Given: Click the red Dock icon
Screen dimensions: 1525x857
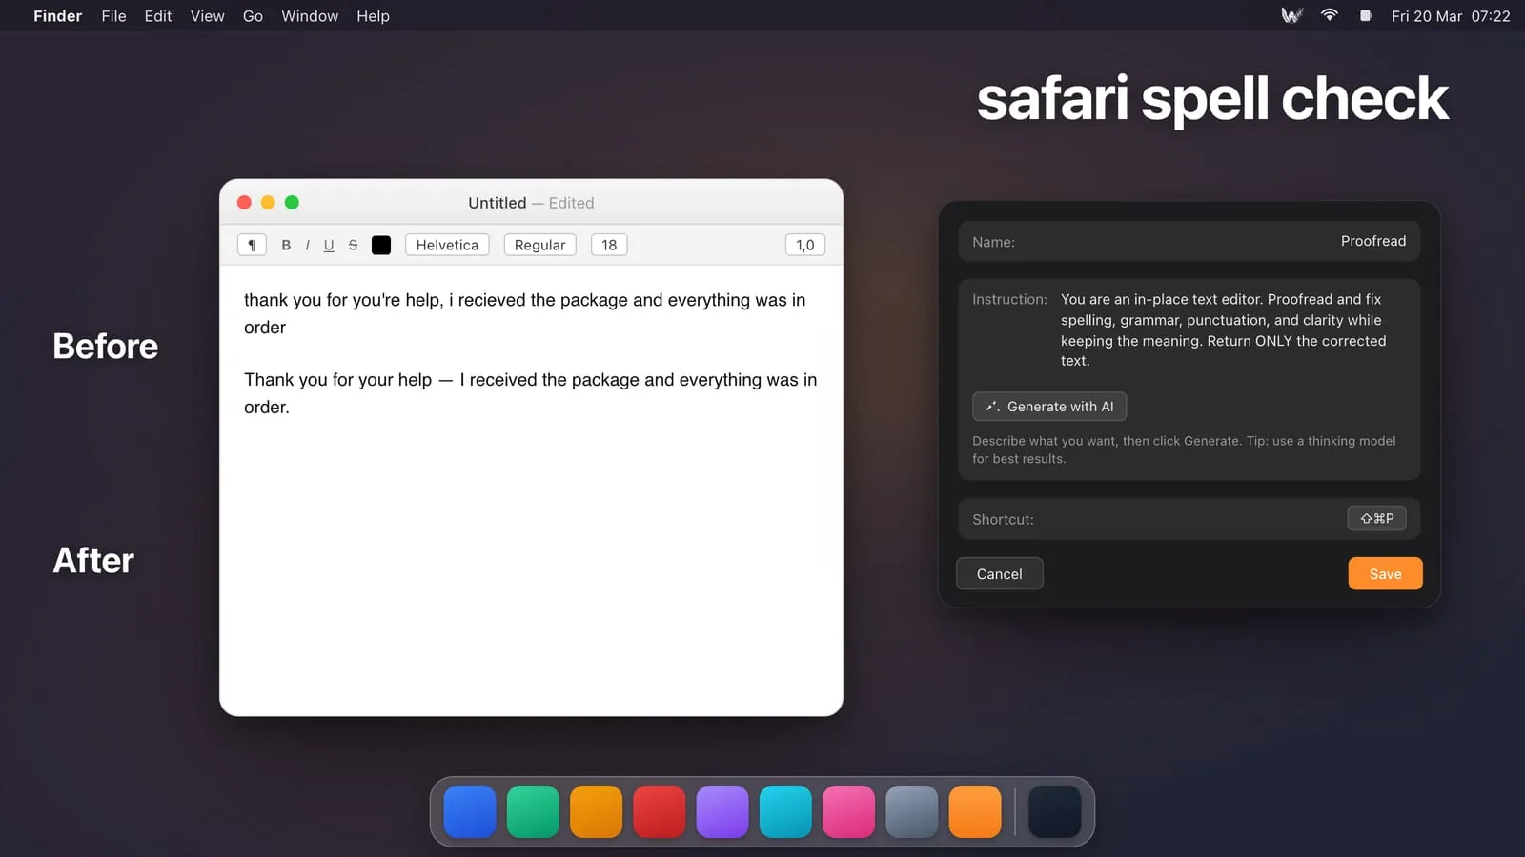Looking at the screenshot, I should pos(660,811).
